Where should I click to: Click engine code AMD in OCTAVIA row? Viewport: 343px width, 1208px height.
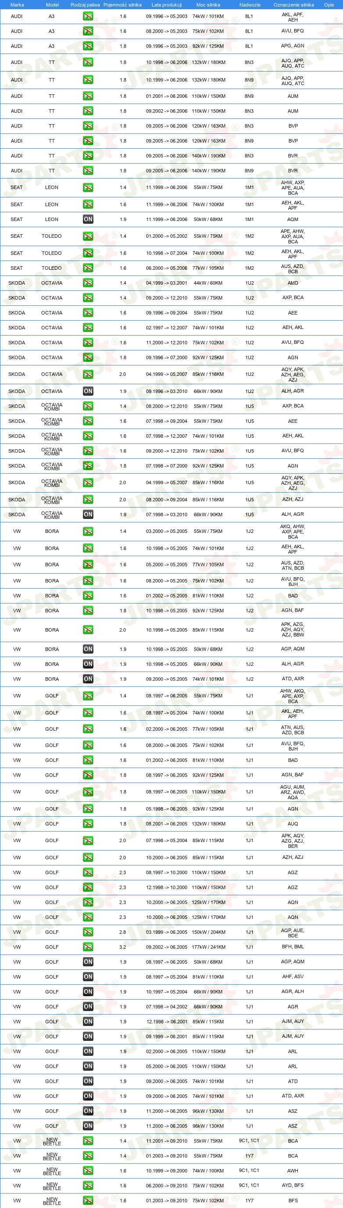click(293, 283)
